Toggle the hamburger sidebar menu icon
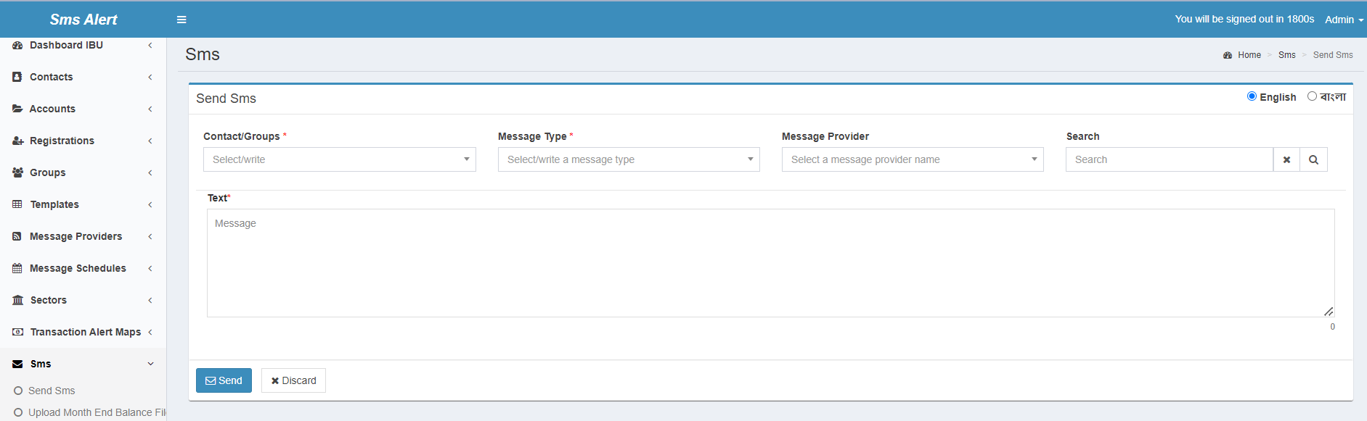1367x421 pixels. point(181,20)
